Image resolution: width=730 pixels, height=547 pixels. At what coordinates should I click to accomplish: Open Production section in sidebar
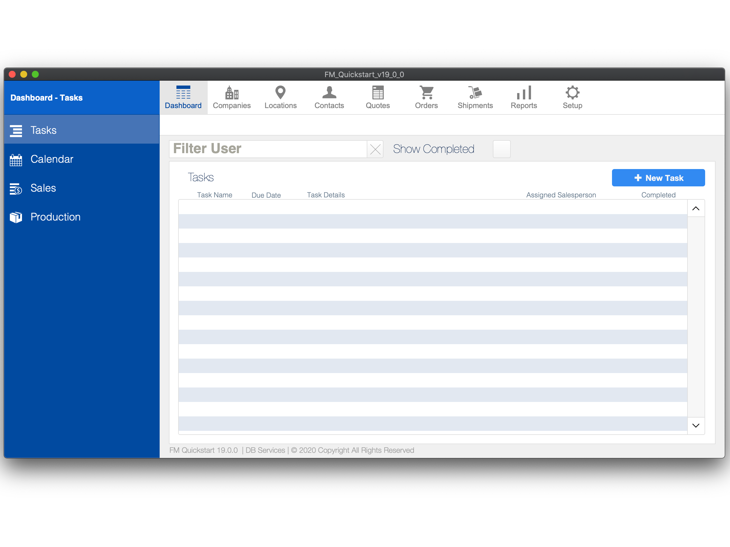click(56, 217)
